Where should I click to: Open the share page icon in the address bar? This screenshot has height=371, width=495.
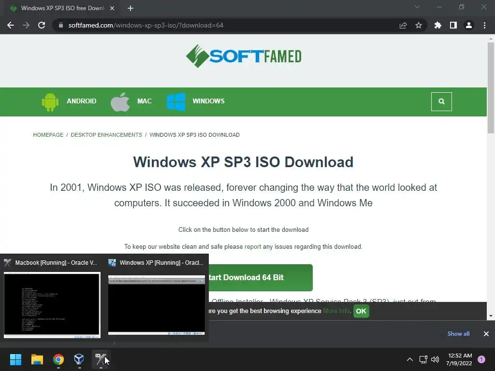click(403, 25)
